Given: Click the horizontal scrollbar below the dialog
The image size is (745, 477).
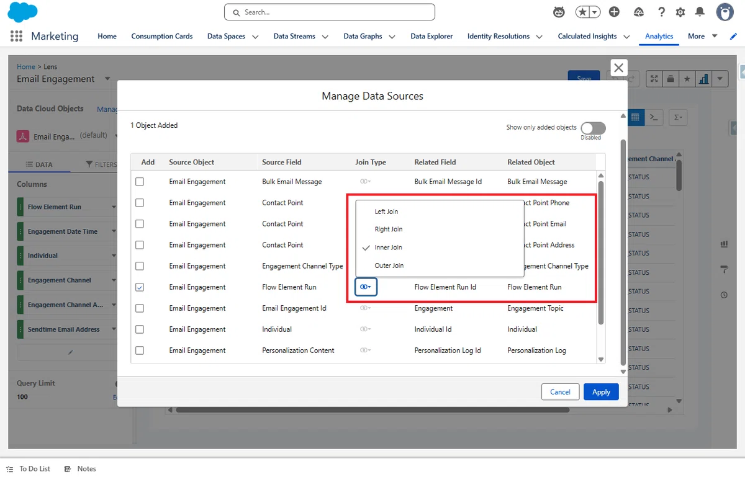Looking at the screenshot, I should click(x=373, y=410).
